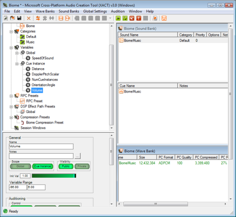Click the Biome Sound Bank header icon
Screen dimensions: 236x217
pyautogui.click(x=121, y=28)
